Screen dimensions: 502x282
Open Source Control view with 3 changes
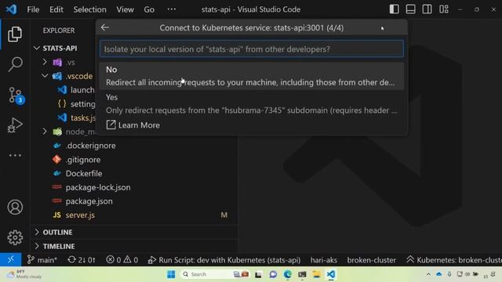pyautogui.click(x=16, y=96)
